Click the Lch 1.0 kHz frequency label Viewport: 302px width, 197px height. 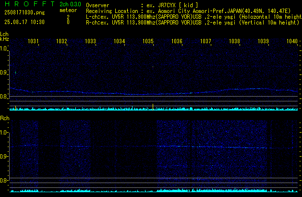coord(3,49)
